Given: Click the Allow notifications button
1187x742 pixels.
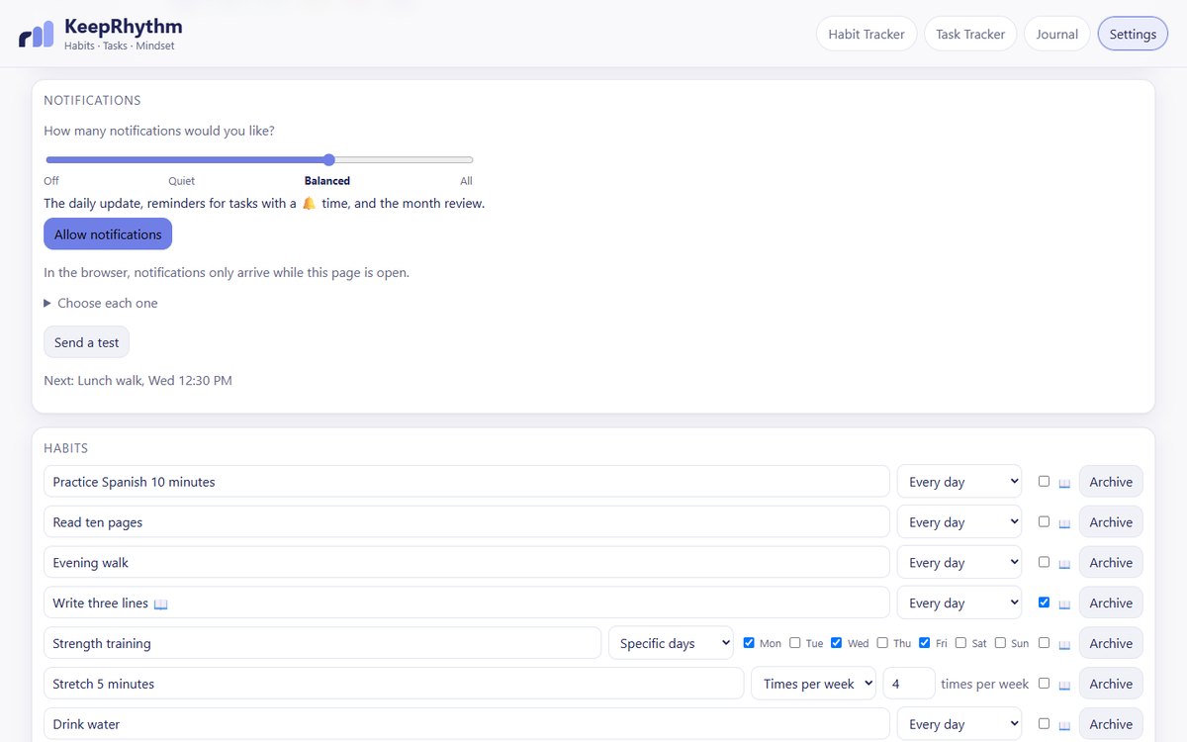Looking at the screenshot, I should (x=108, y=234).
